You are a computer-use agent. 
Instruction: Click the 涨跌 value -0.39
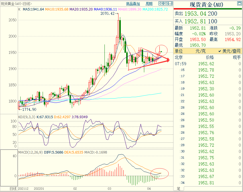click(x=235, y=28)
